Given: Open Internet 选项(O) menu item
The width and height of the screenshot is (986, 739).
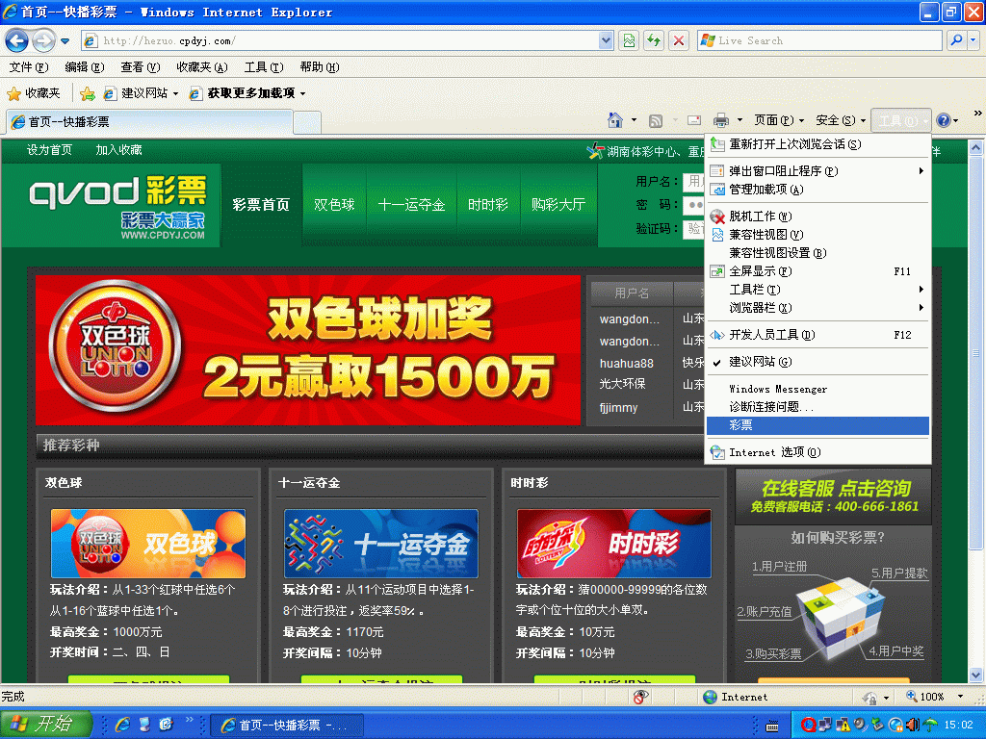Looking at the screenshot, I should click(x=817, y=452).
